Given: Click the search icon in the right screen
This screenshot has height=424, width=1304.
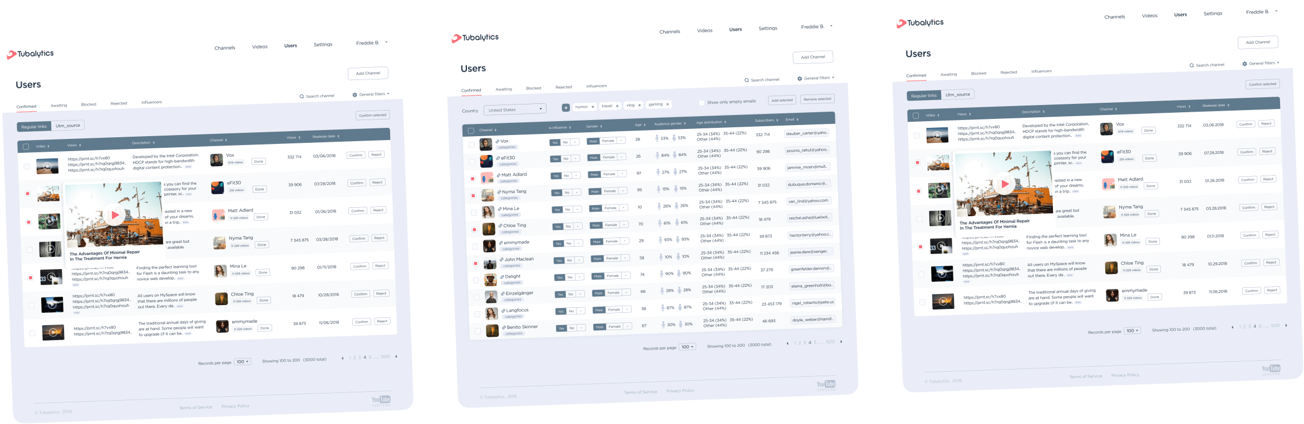Looking at the screenshot, I should click(x=1192, y=66).
